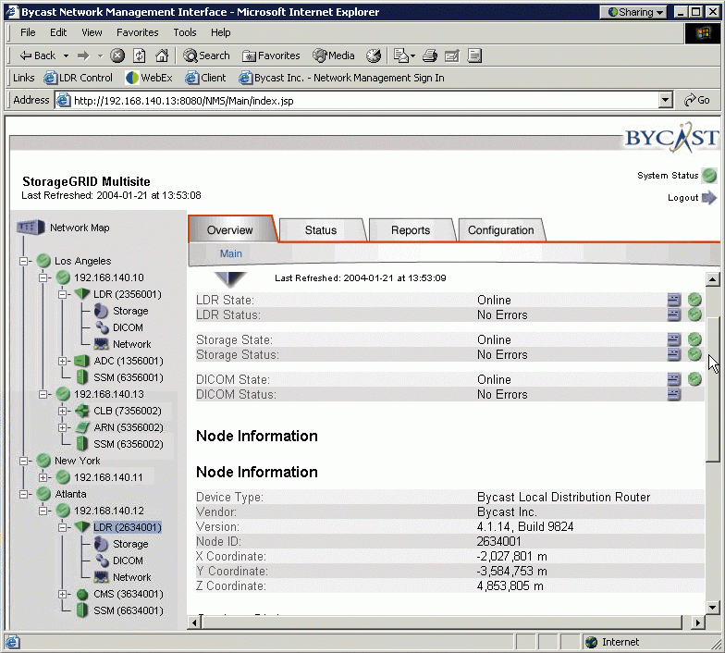
Task: Open the Sharing dropdown
Action: 633,12
